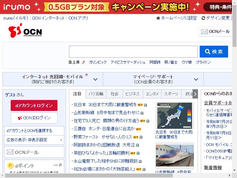Open the 社会 news tab
The image size is (237, 178).
point(114,94)
